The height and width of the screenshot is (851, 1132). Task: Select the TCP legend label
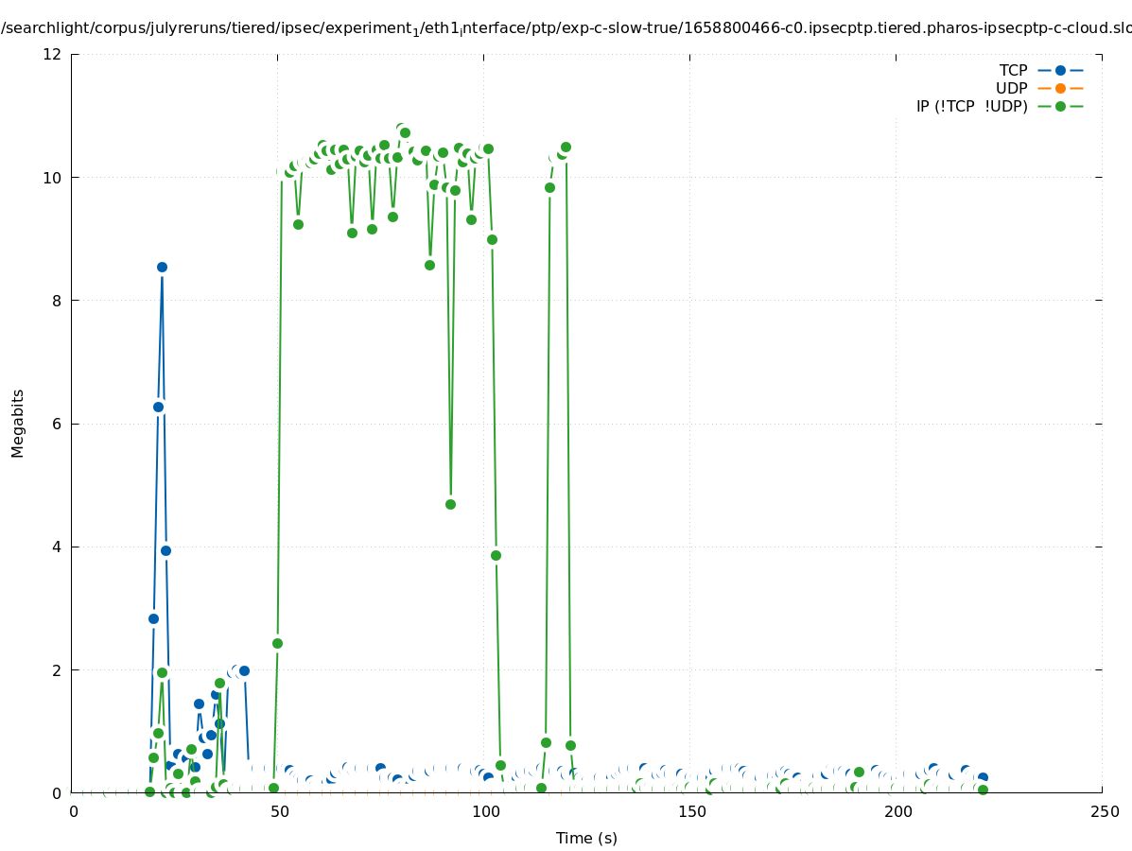point(1013,70)
